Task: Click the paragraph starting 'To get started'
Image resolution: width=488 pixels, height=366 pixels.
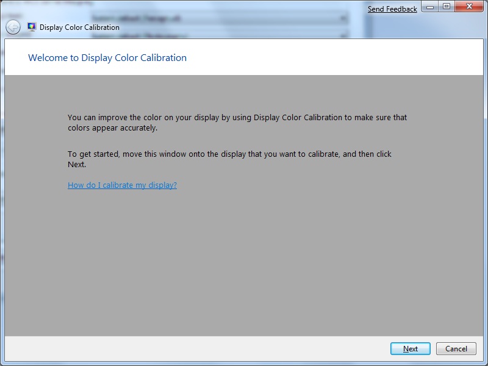Action: (x=229, y=159)
